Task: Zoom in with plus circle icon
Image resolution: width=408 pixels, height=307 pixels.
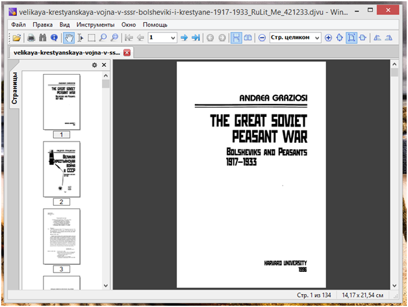Action: [x=328, y=38]
